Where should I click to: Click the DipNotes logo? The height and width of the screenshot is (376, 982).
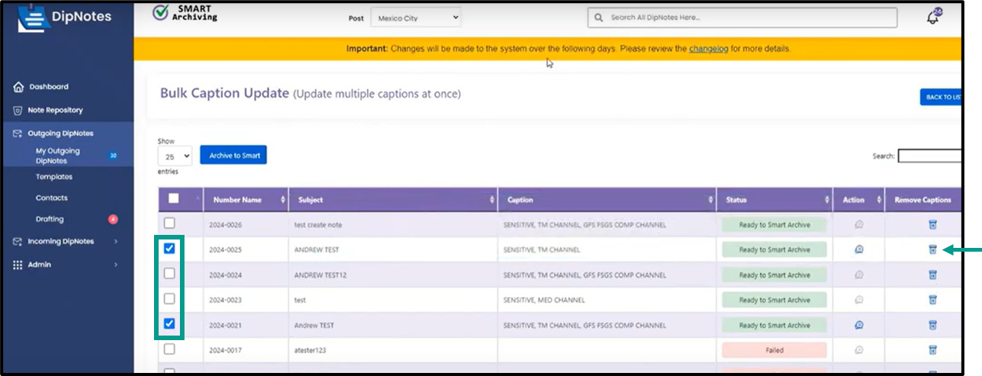pos(64,17)
